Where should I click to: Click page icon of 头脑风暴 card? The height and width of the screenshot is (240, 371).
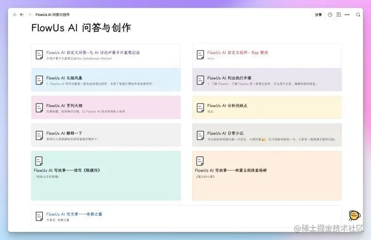point(39,80)
